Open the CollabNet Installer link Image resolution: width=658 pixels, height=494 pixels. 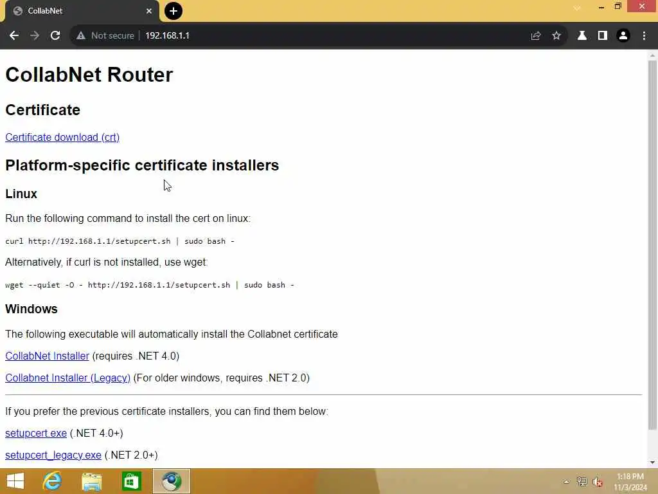click(x=47, y=356)
